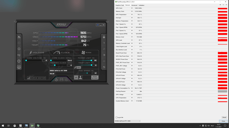Reset Afterburner settings to defaults
The width and height of the screenshot is (229, 128).
[x=56, y=80]
